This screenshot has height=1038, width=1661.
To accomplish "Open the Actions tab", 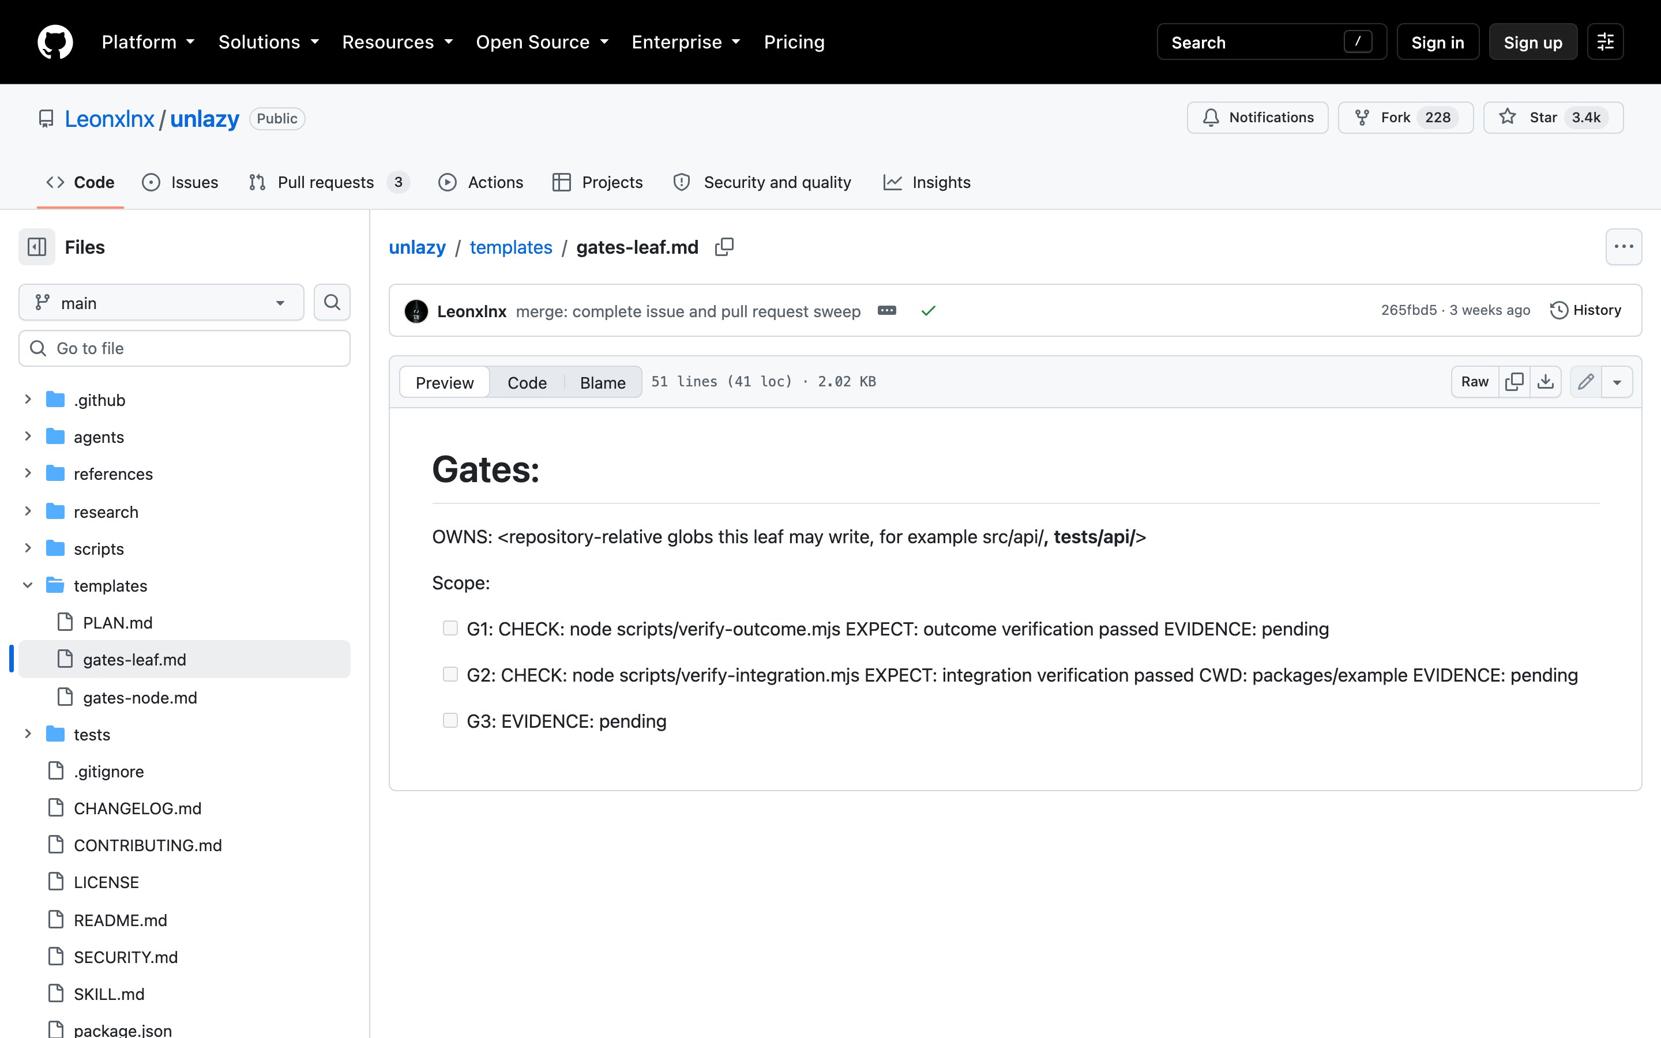I will [480, 183].
